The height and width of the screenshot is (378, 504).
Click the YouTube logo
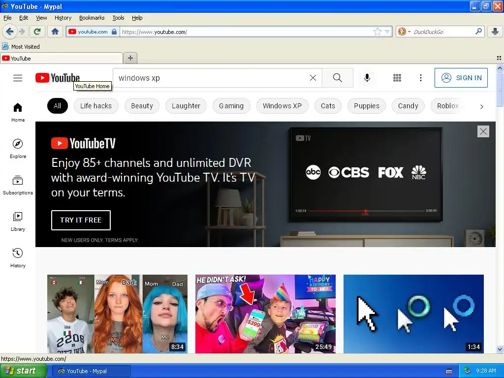58,78
